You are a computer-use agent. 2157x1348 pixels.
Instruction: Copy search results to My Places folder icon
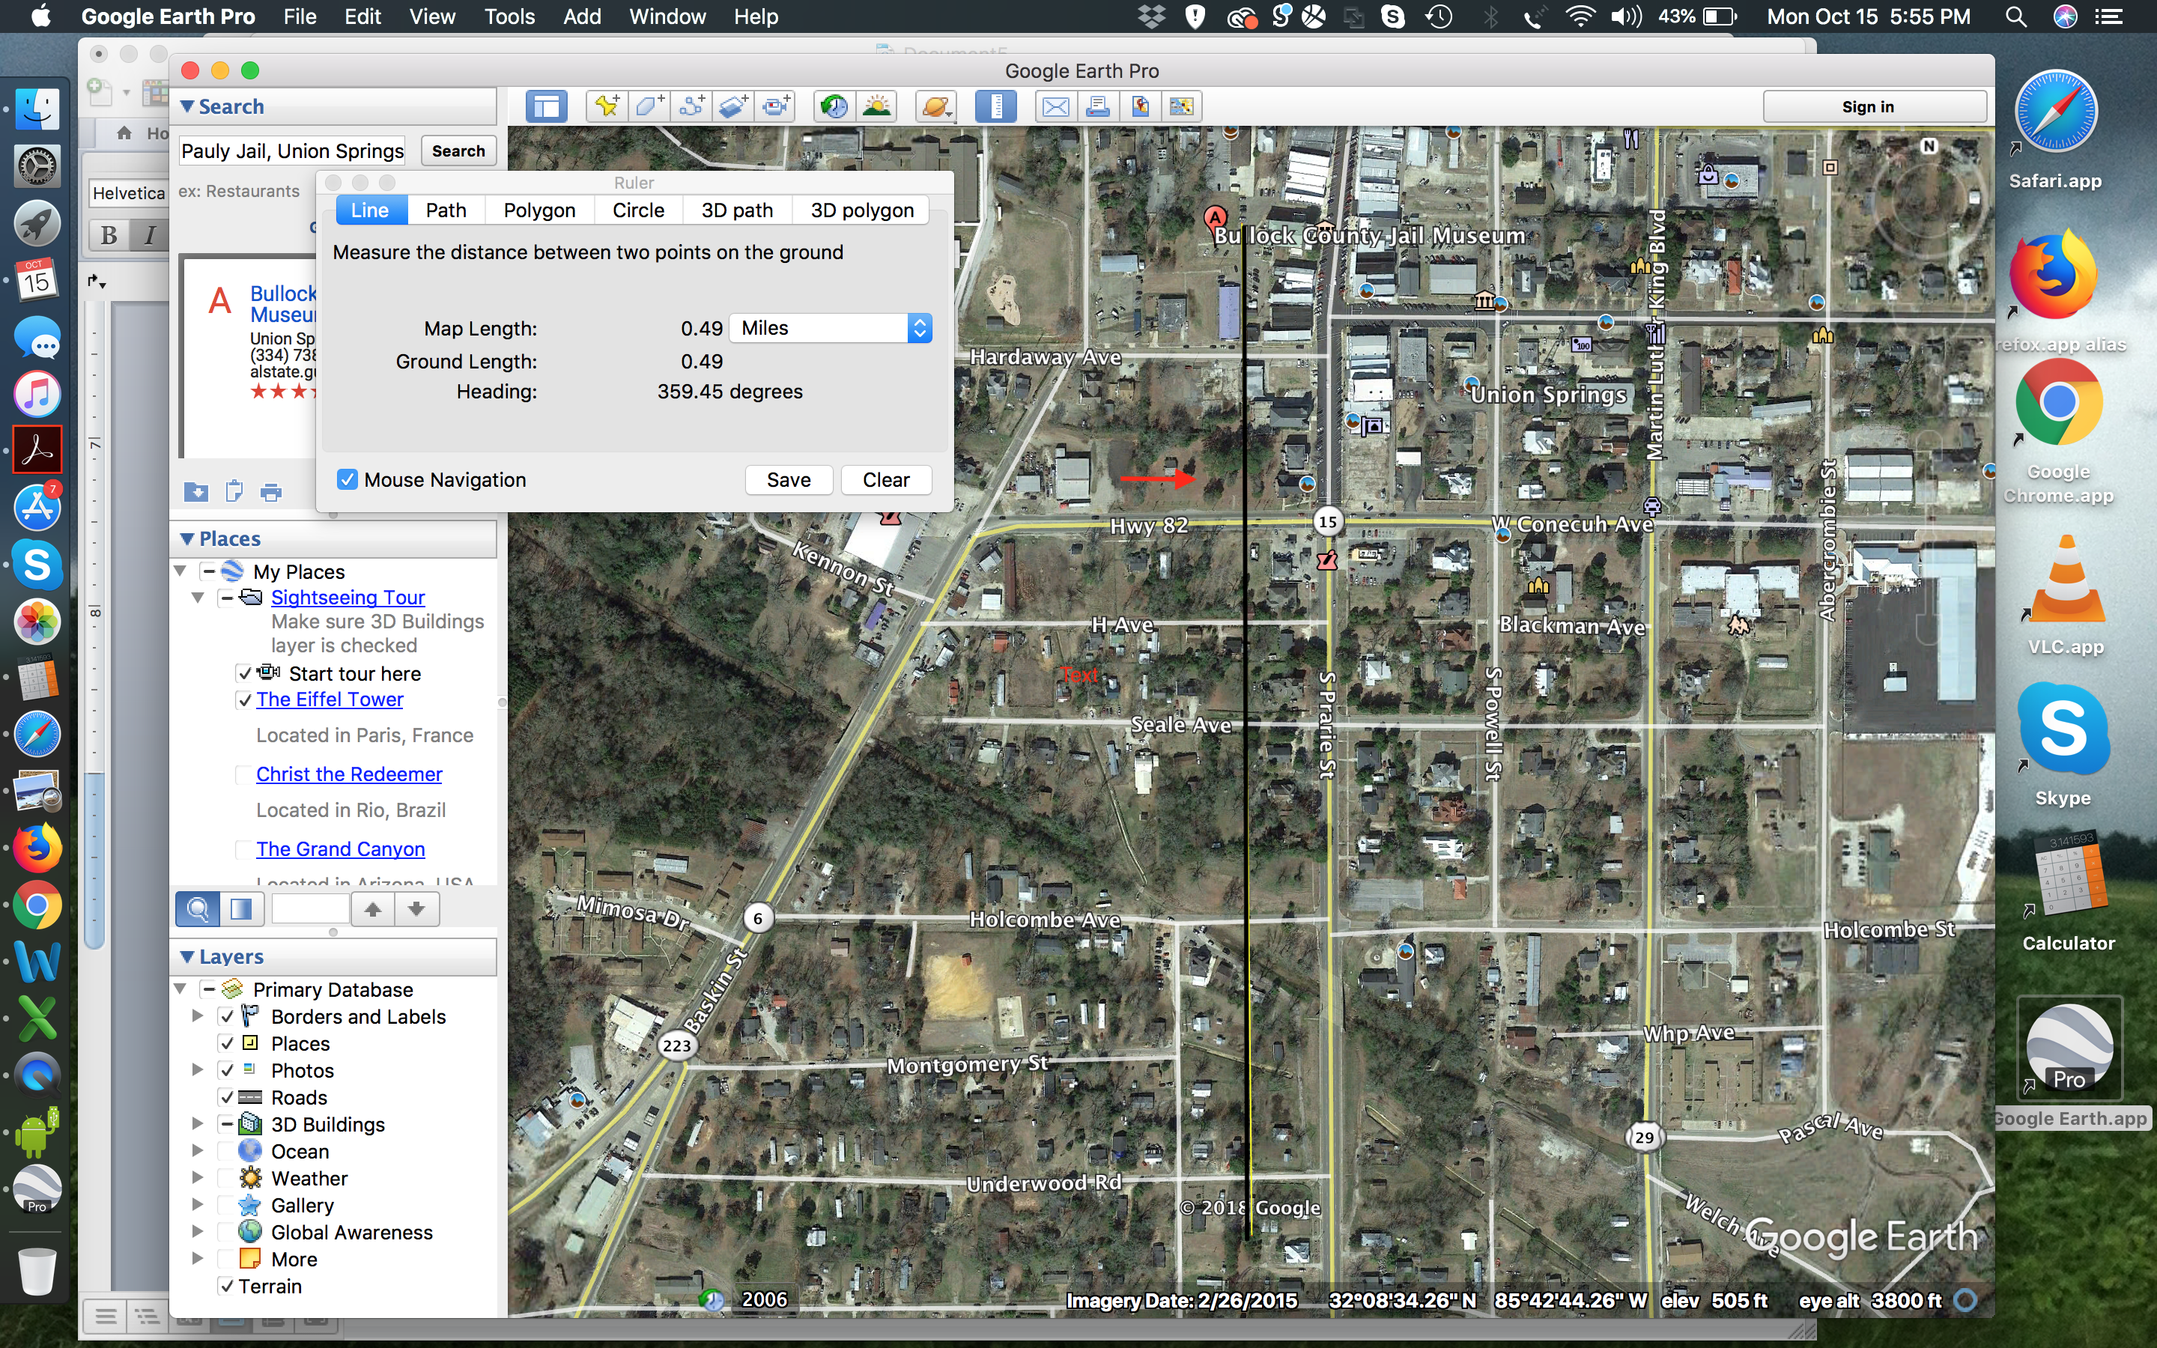pyautogui.click(x=196, y=491)
